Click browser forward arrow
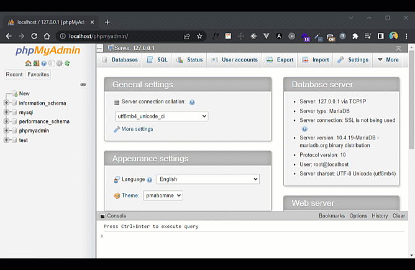Image resolution: width=415 pixels, height=270 pixels. pos(22,36)
